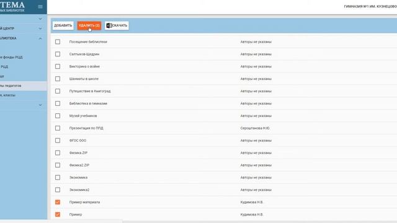The height and width of the screenshot is (223, 397).
Task: Open the Музей учебников material
Action: [83, 116]
